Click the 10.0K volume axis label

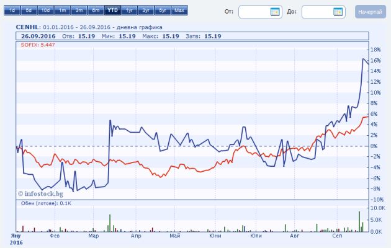[377, 208]
